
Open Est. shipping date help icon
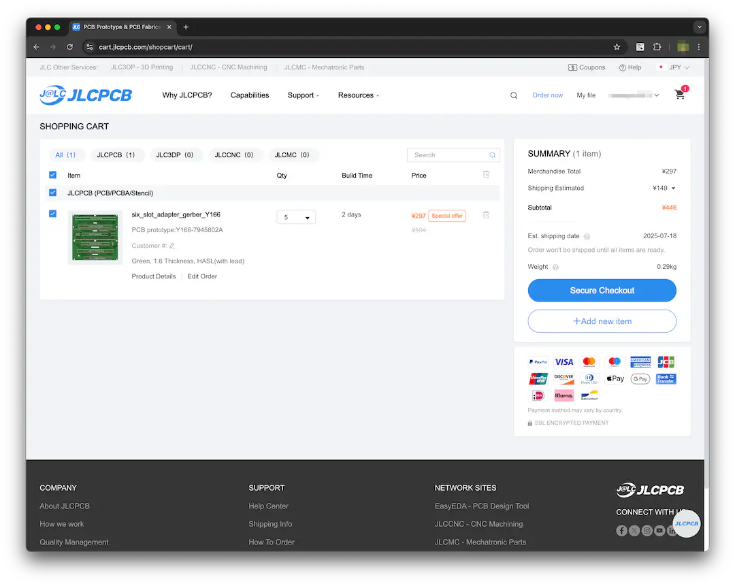(x=587, y=237)
